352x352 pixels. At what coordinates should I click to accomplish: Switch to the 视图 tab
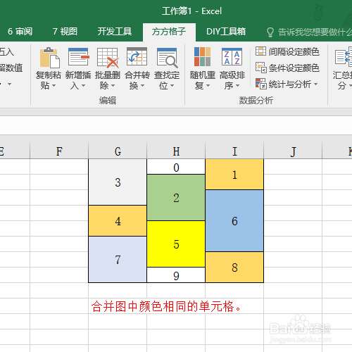tap(65, 32)
